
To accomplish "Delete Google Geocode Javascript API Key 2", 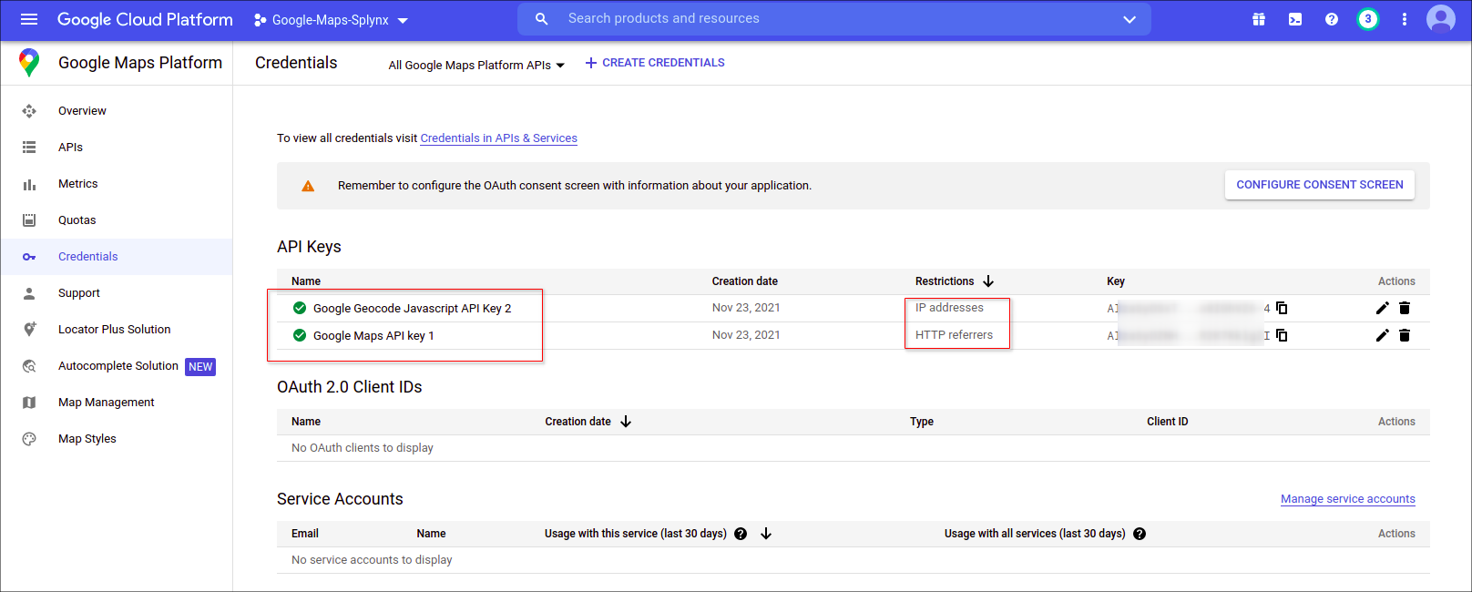I will pos(1405,308).
